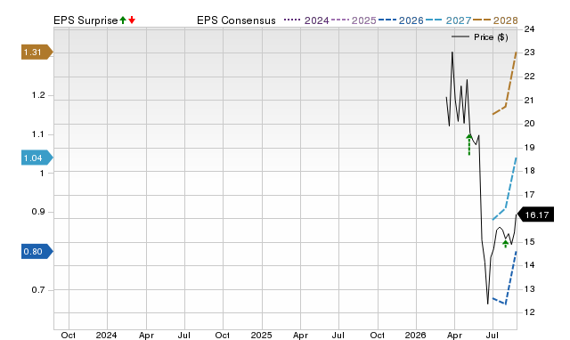
Task: Select the 2028 EPS Consensus legend entry
Action: click(x=495, y=20)
